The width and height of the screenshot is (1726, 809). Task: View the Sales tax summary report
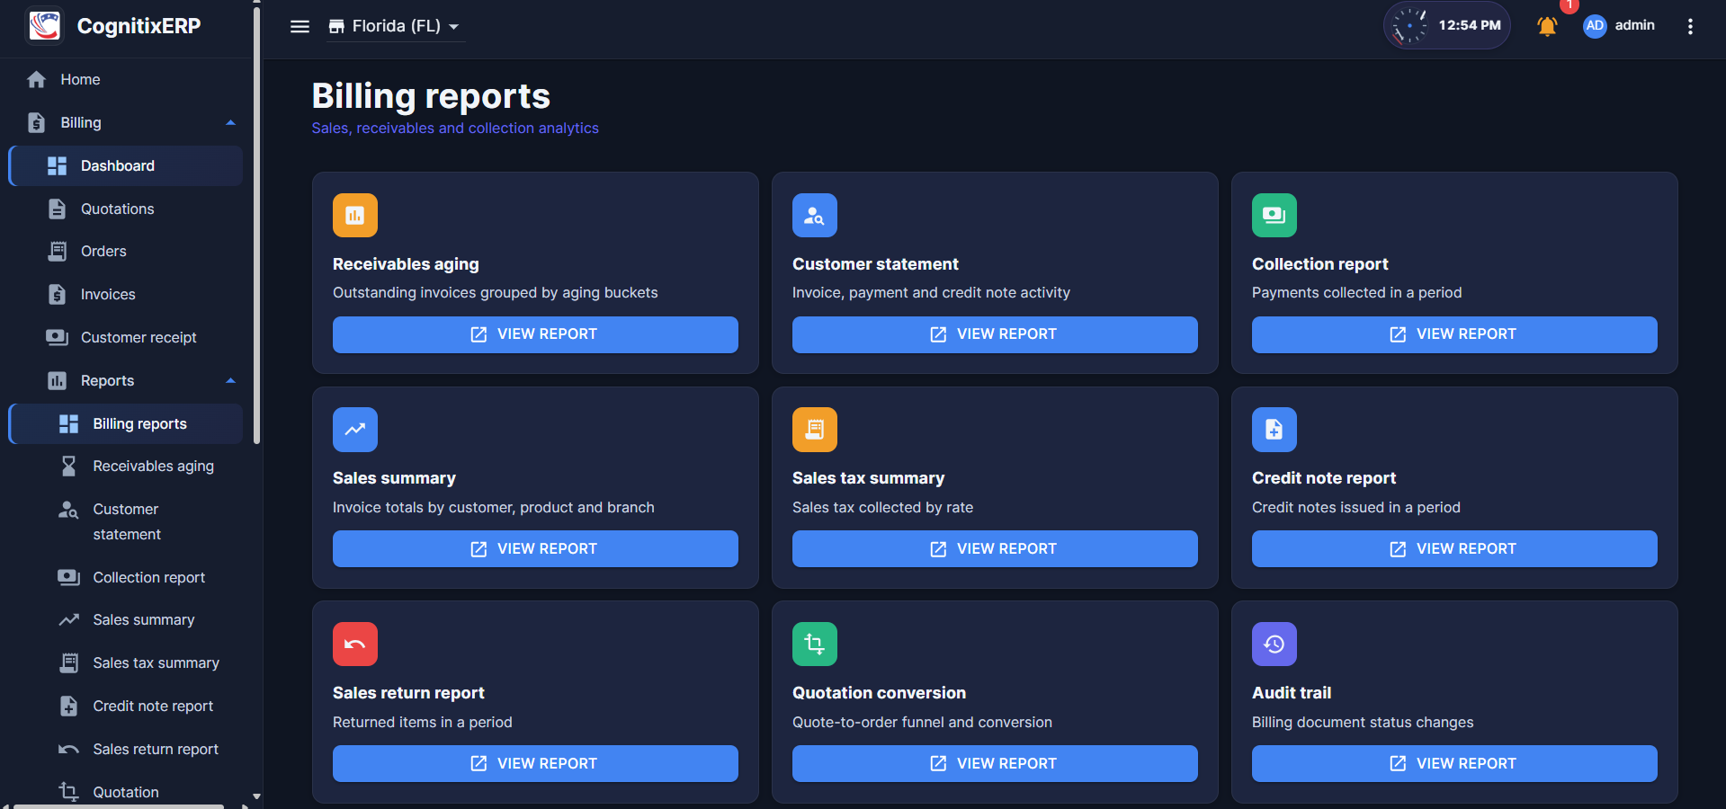point(995,548)
